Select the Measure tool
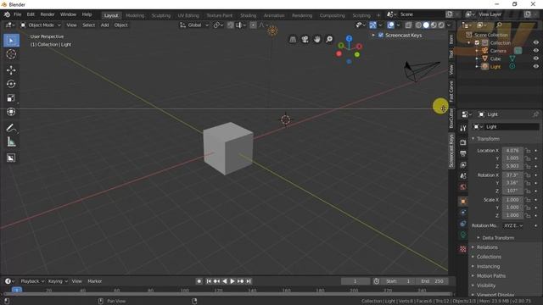Screen dimensions: 543x305 [x=11, y=141]
